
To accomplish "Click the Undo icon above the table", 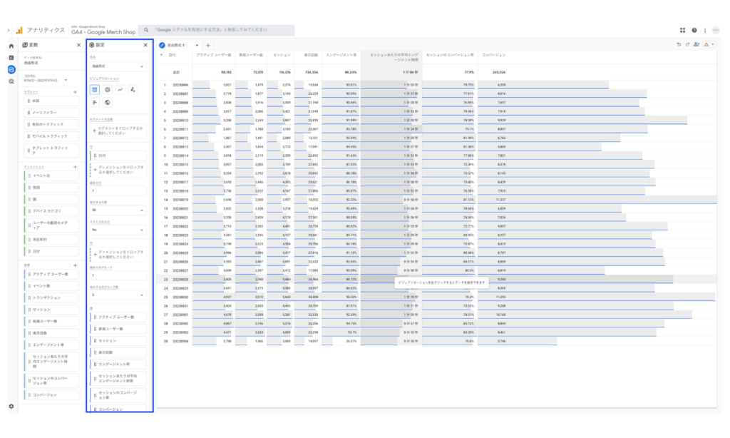I will pos(679,45).
